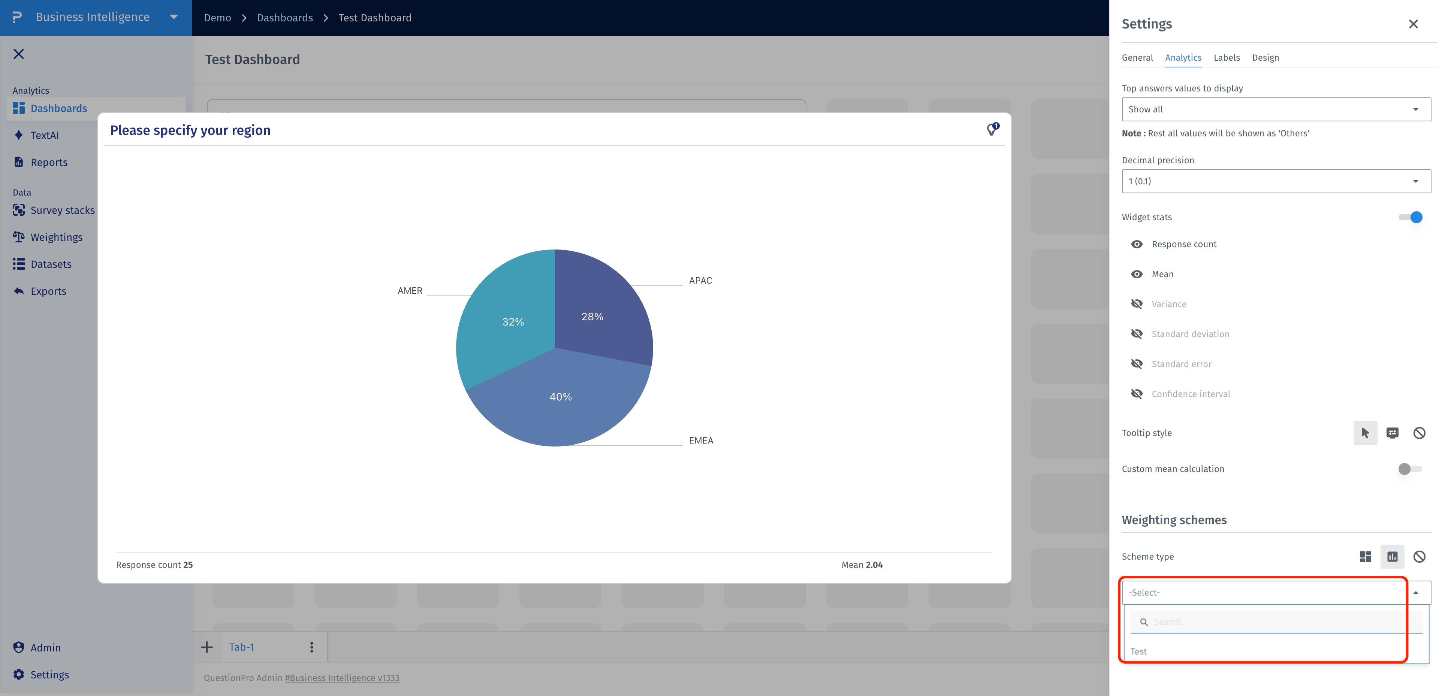Image resolution: width=1439 pixels, height=696 pixels.
Task: Show Standard deviation stat
Action: 1137,334
